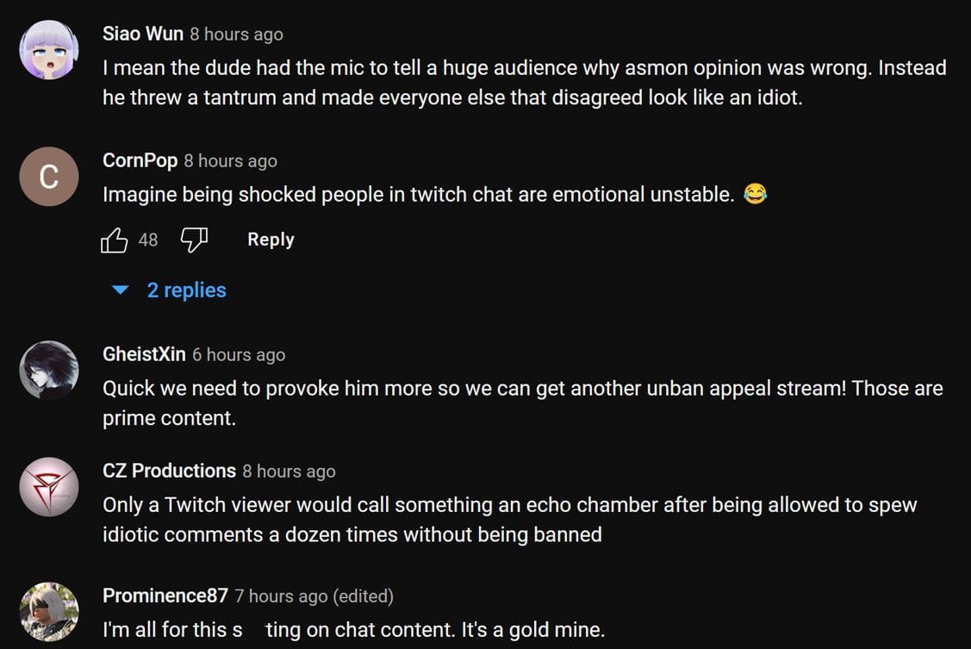The width and height of the screenshot is (971, 649).
Task: Visit GheistXin's channel via username
Action: [144, 354]
